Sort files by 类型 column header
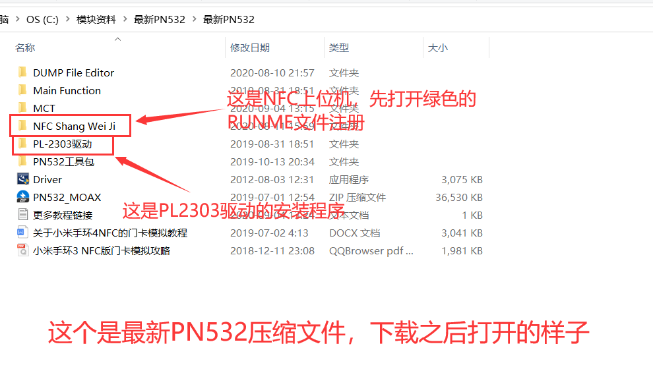 coord(339,48)
